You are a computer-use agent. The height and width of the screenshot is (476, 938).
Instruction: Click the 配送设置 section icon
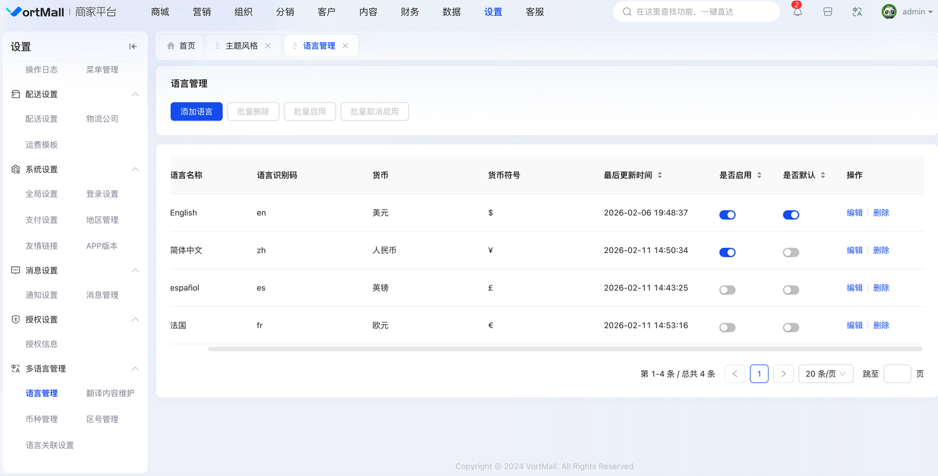pos(16,94)
